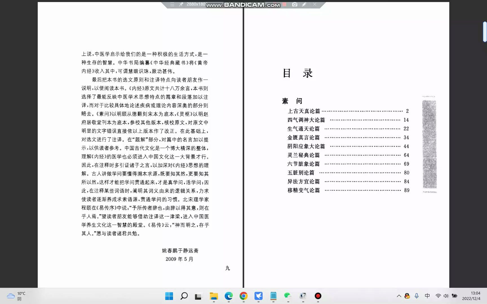Click the date 2009年5月
The image size is (487, 304).
click(x=180, y=259)
